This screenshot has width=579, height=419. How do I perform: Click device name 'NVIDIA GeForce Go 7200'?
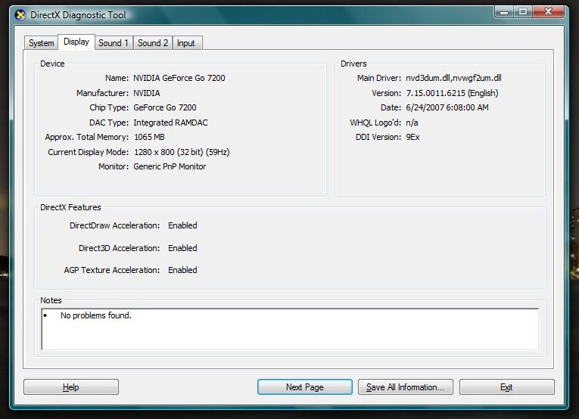(x=179, y=78)
